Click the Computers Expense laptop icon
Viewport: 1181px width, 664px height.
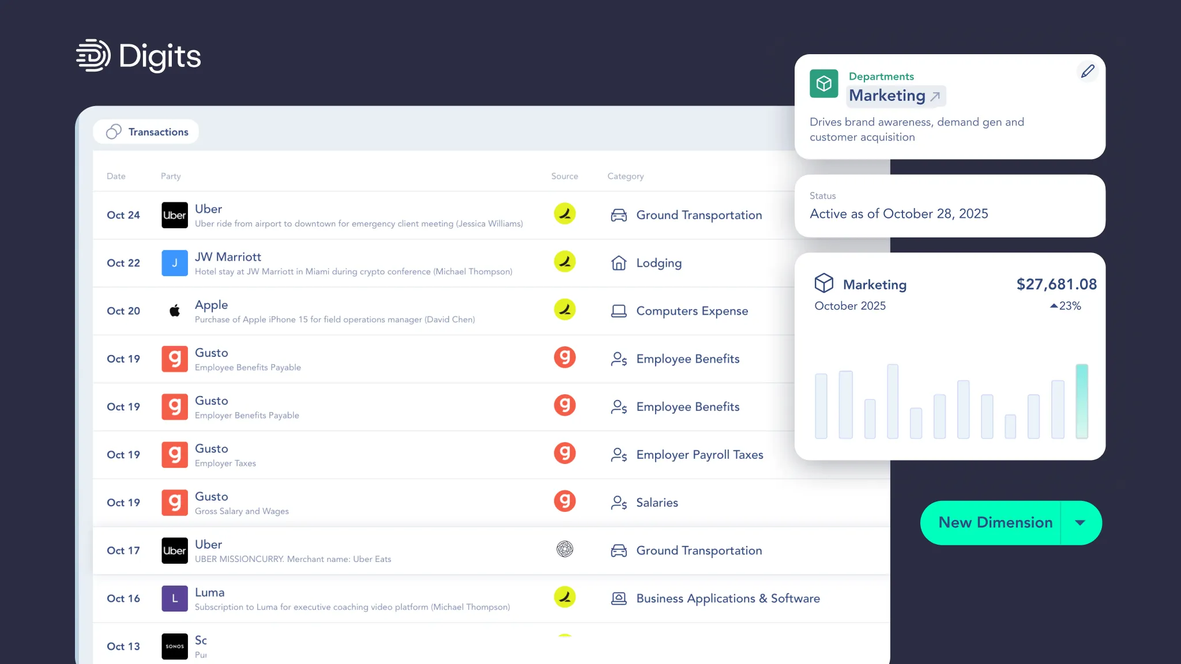pyautogui.click(x=619, y=311)
